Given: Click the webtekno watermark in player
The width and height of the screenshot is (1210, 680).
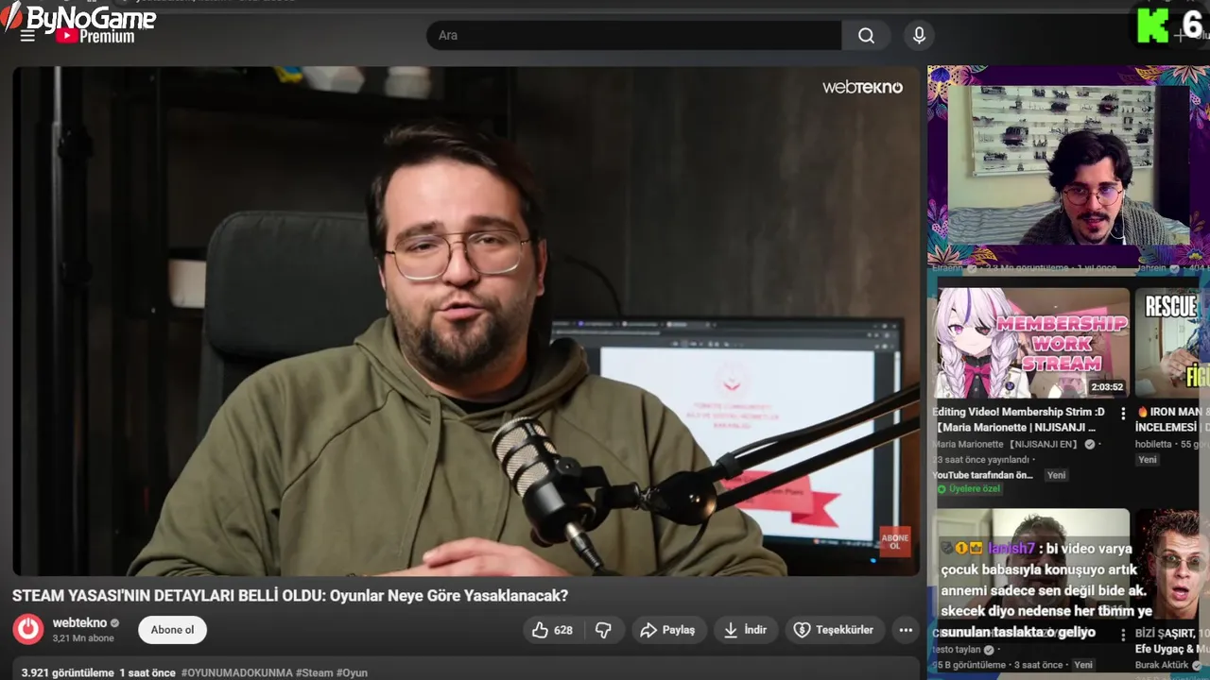Looking at the screenshot, I should (x=862, y=87).
